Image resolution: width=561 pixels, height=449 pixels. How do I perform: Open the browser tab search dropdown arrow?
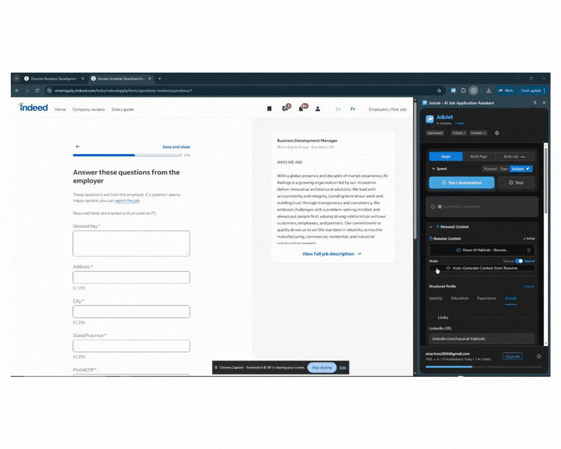point(17,79)
